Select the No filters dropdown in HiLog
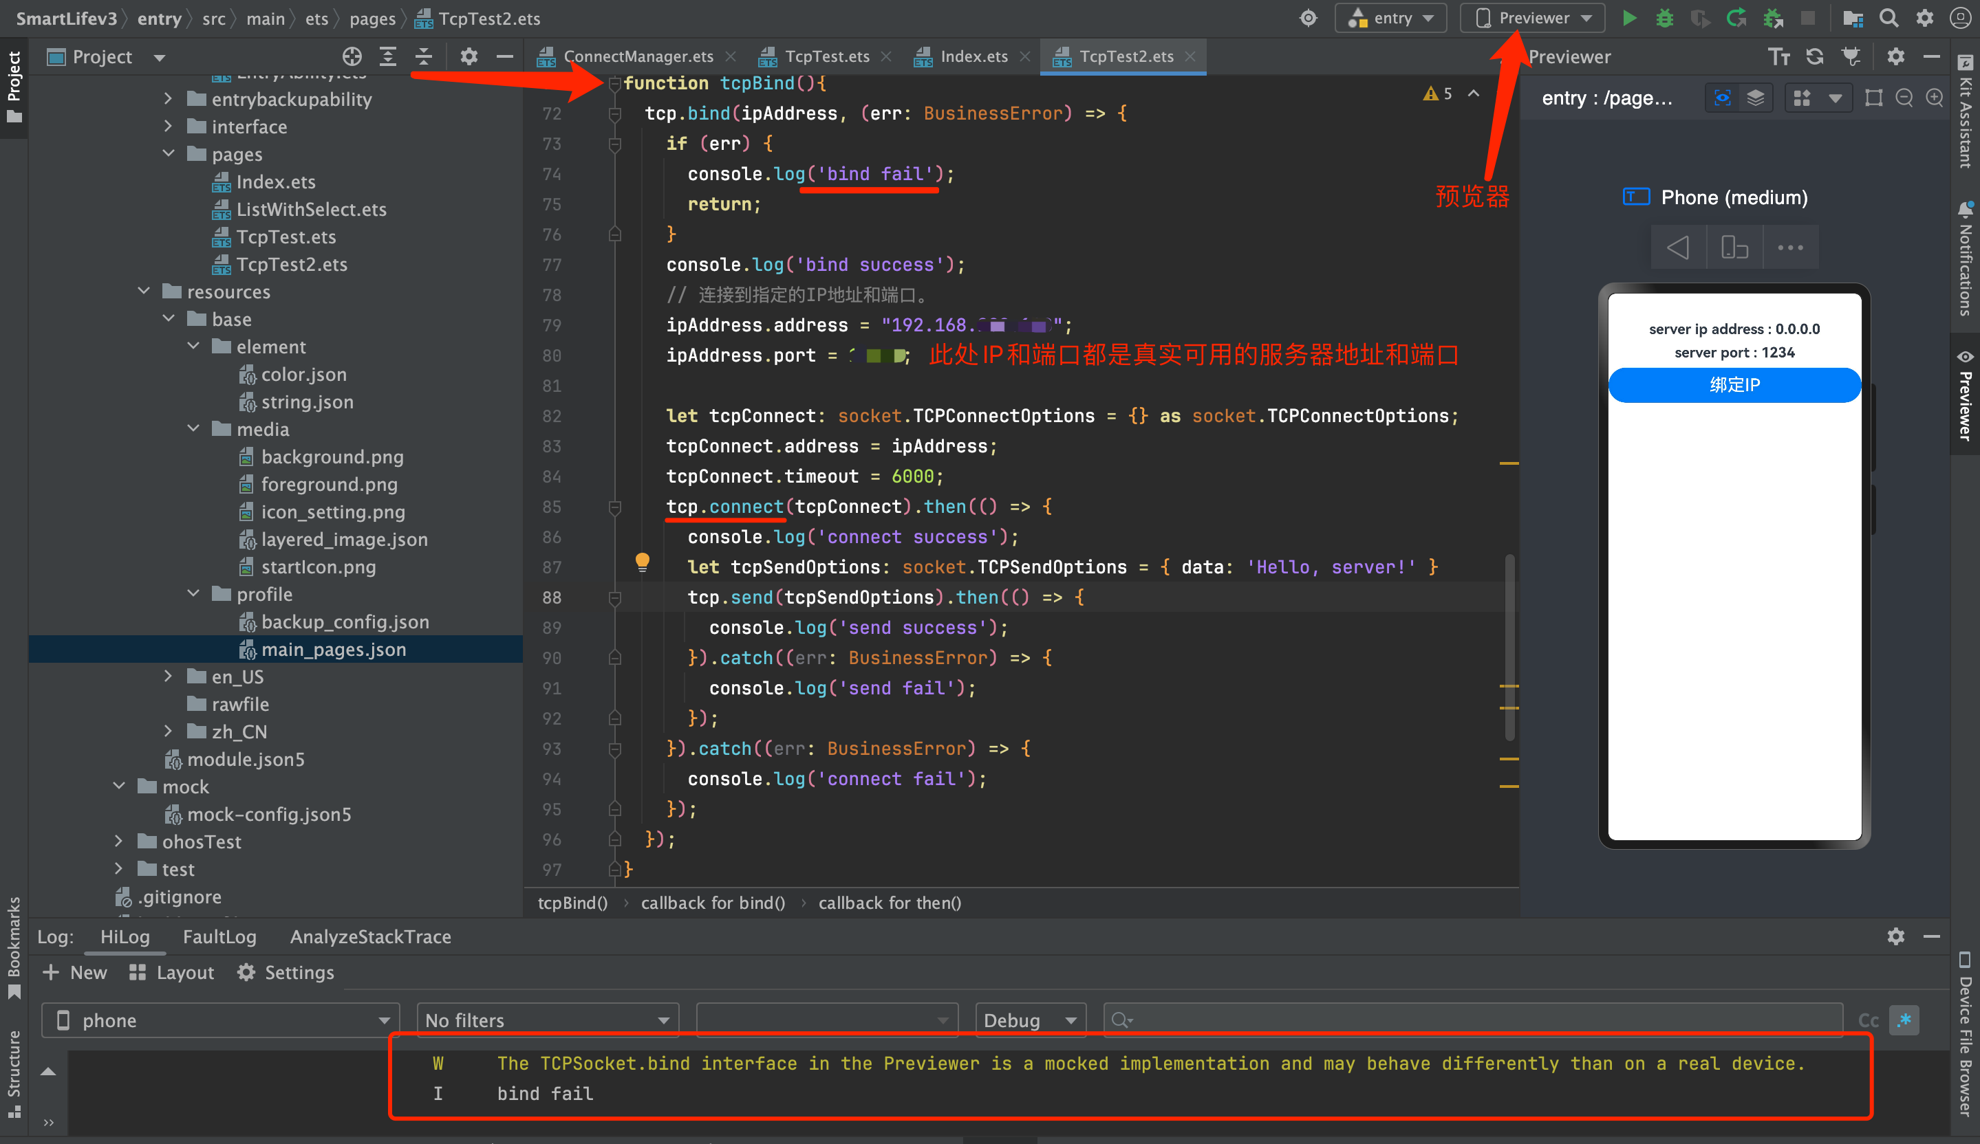Screen dimensions: 1980x1144 (545, 1020)
